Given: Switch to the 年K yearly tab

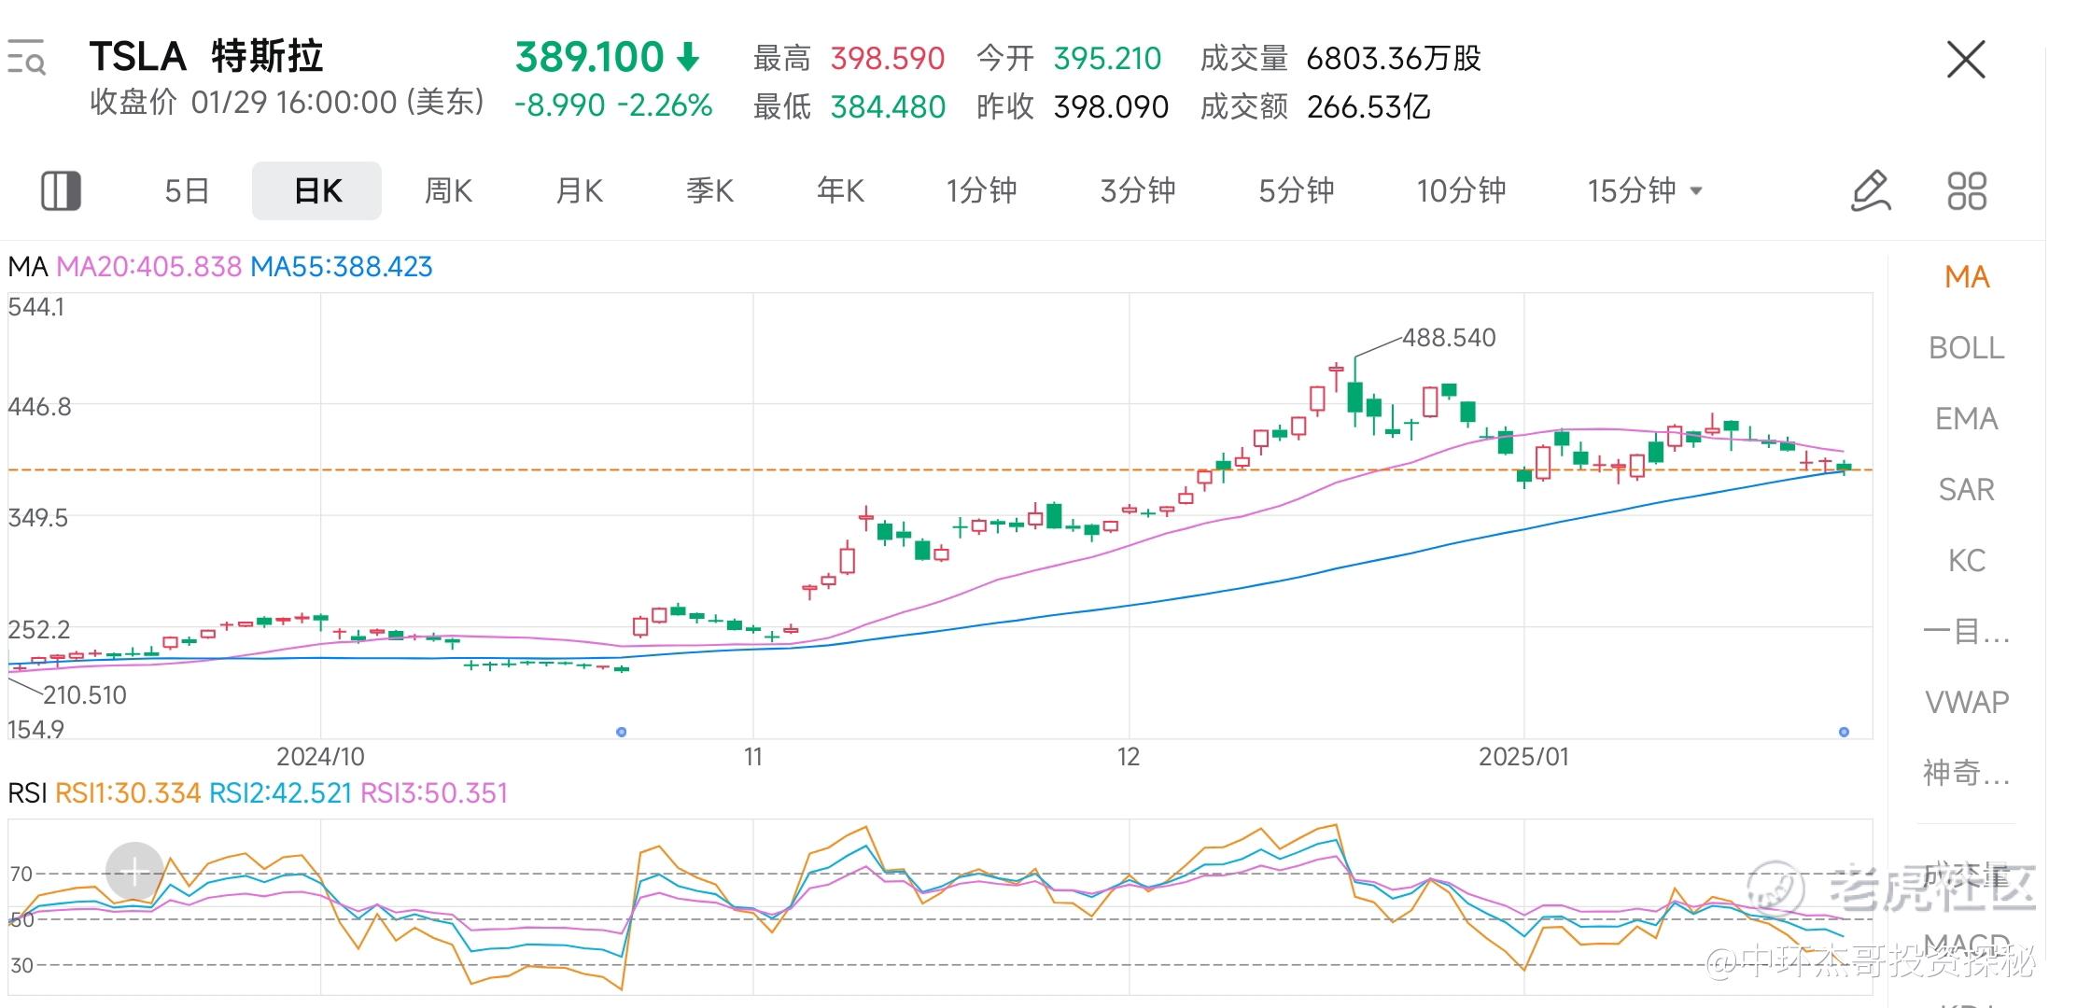Looking at the screenshot, I should tap(840, 190).
